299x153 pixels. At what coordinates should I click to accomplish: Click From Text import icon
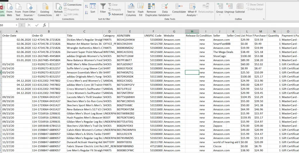[x=18, y=10]
